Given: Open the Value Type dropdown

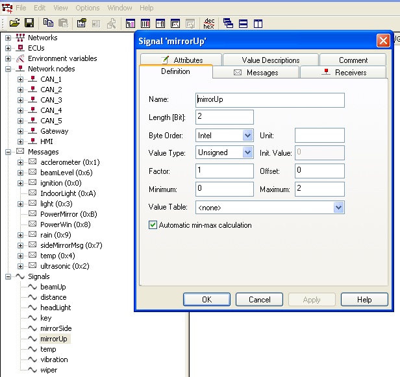Looking at the screenshot, I should point(247,152).
